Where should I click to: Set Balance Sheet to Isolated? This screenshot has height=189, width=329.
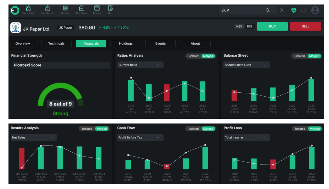[299, 56]
